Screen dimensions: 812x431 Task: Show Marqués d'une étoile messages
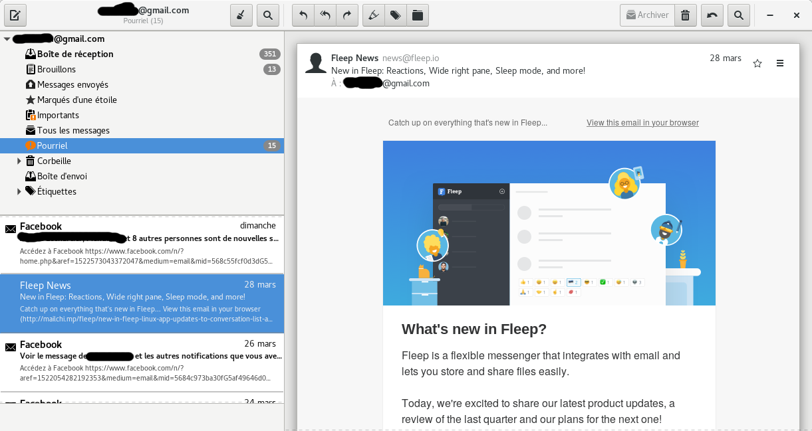[142, 100]
